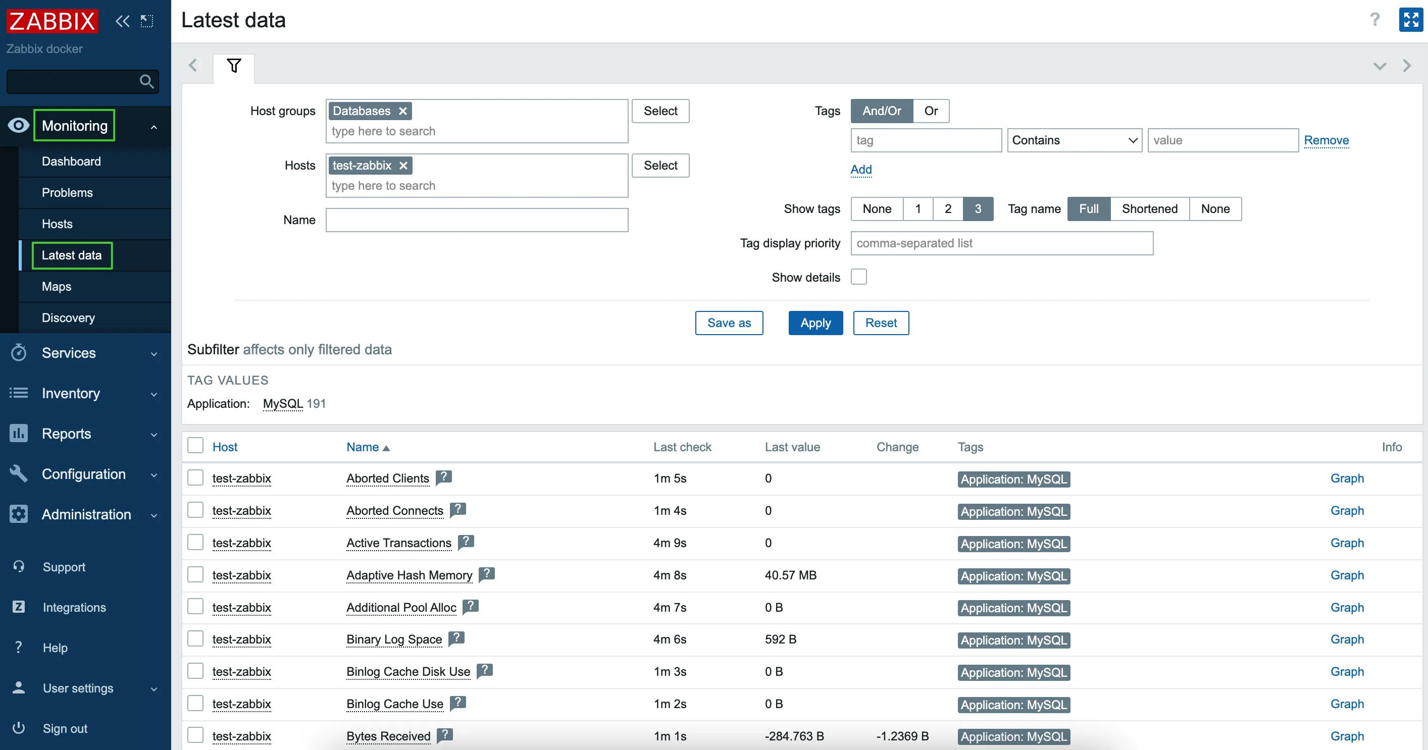The height and width of the screenshot is (750, 1428).
Task: Tick the Show details checkbox
Action: (x=859, y=277)
